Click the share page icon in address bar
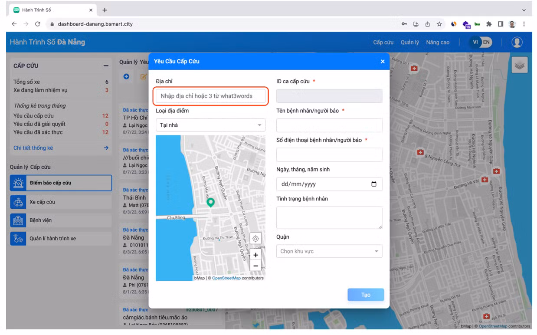This screenshot has height=335, width=537. point(427,24)
